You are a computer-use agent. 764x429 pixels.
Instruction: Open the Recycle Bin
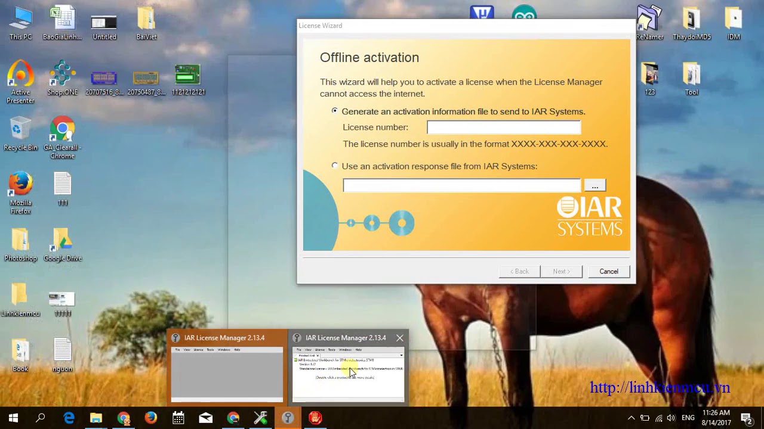(20, 134)
